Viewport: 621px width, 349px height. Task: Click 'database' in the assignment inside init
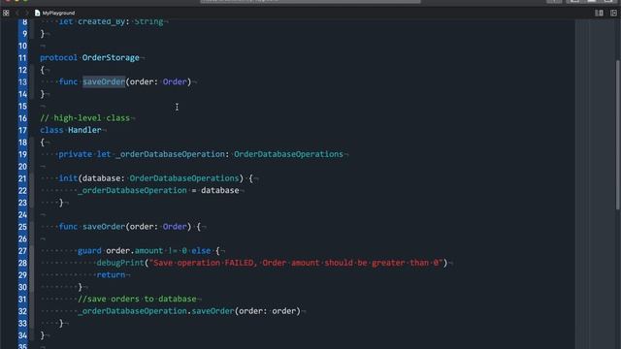tap(220, 190)
